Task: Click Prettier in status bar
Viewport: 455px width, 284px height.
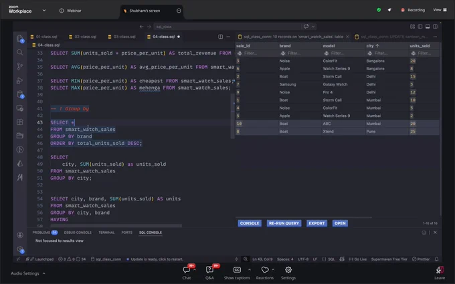Action: tap(421, 259)
